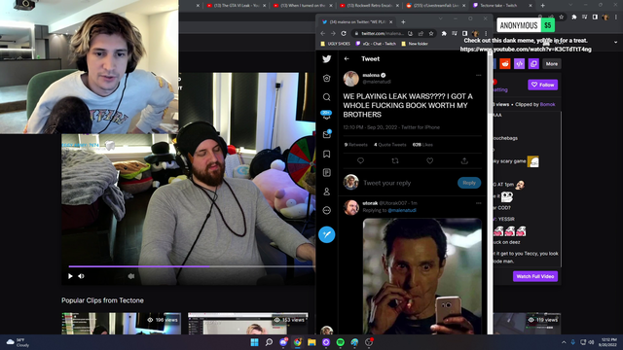Open popular clip with 153 views
Image resolution: width=623 pixels, height=350 pixels.
248,324
